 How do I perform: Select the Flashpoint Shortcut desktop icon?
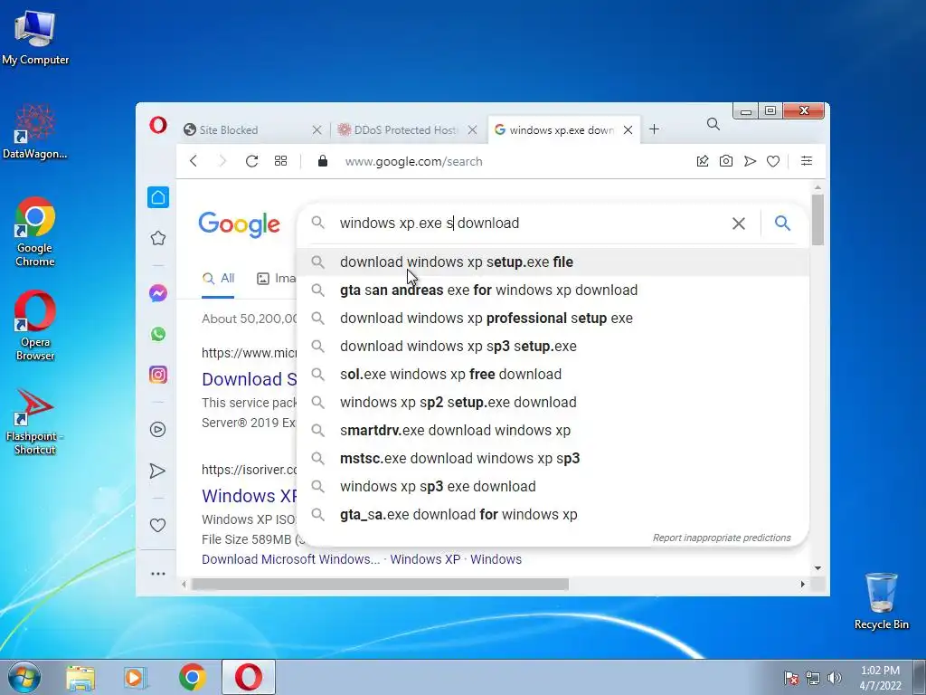coord(35,422)
